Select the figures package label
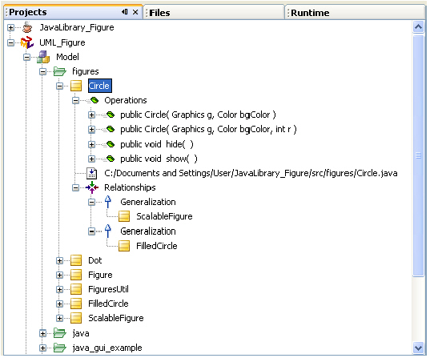 pyautogui.click(x=86, y=71)
